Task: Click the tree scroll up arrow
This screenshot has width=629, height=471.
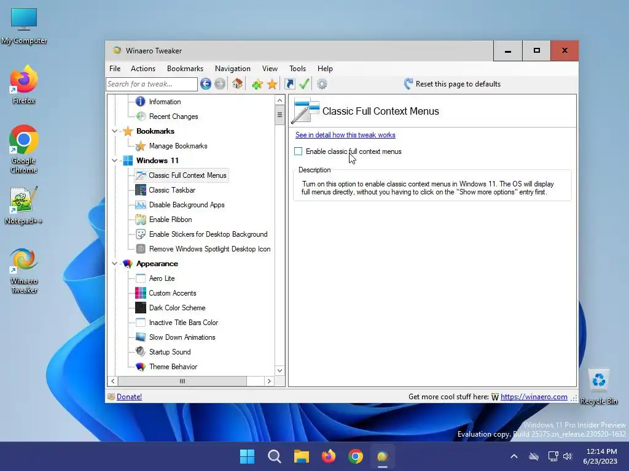Action: pyautogui.click(x=279, y=101)
